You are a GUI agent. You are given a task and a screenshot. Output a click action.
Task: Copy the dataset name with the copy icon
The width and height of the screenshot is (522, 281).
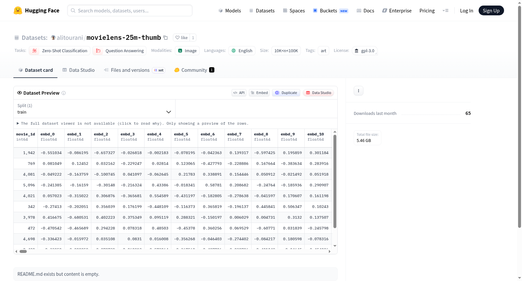pos(165,38)
